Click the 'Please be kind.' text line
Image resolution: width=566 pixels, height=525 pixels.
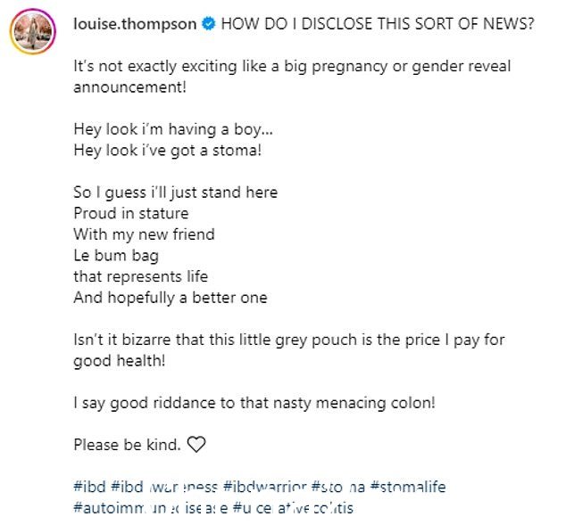pos(127,445)
